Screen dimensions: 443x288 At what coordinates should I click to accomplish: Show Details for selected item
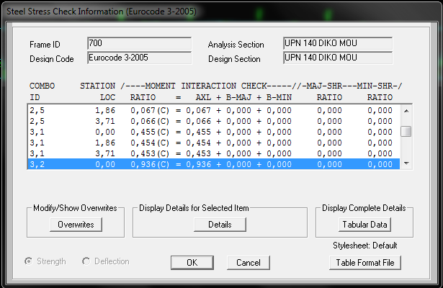click(220, 225)
